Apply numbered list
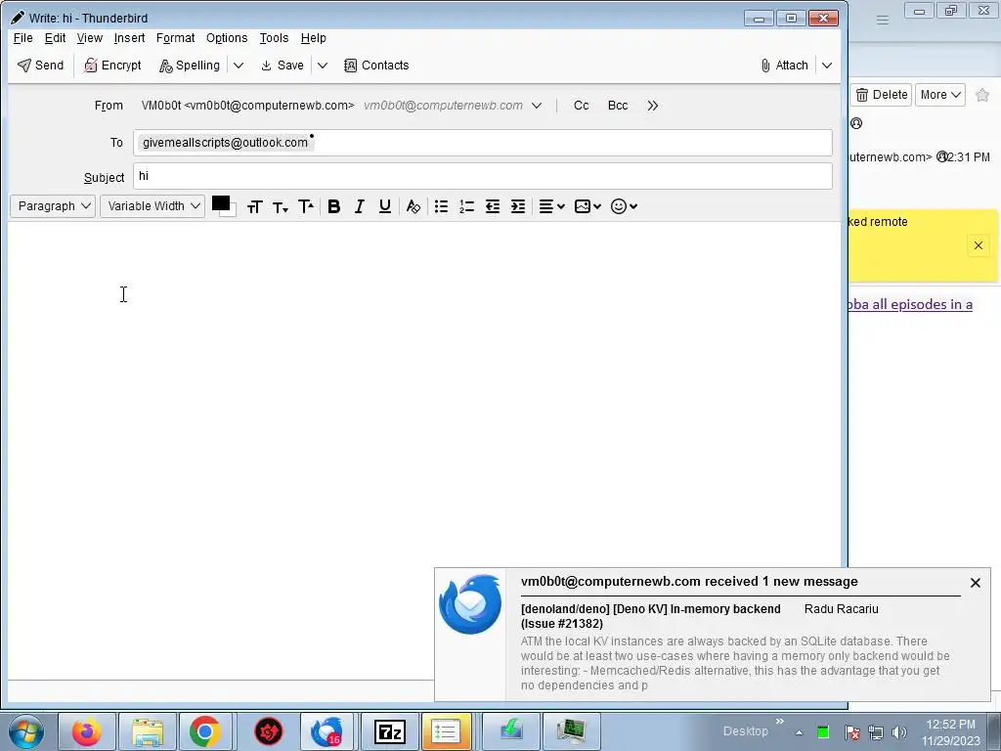This screenshot has width=1001, height=751. 466,206
